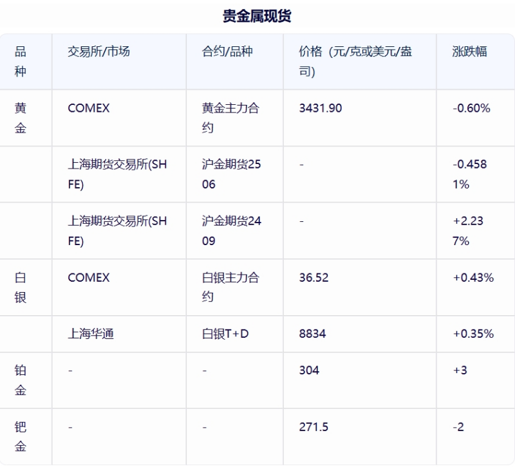Image resolution: width=515 pixels, height=467 pixels.
Task: Select the 上海华通 market cell
Action: 91,334
